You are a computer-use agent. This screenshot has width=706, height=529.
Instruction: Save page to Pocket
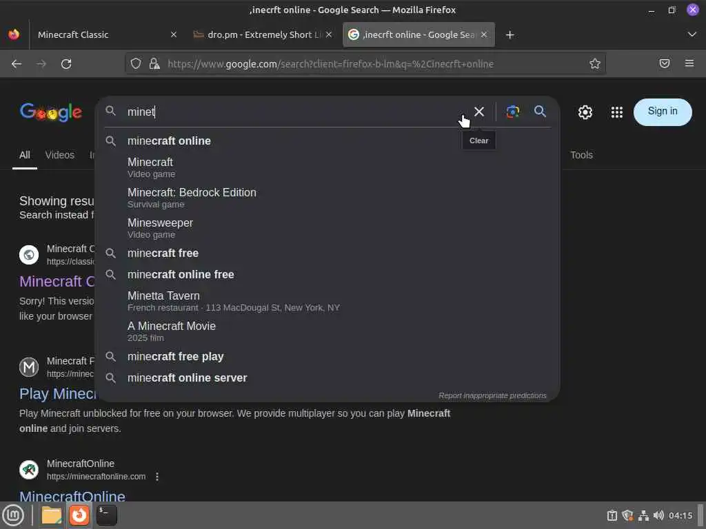[x=665, y=63]
